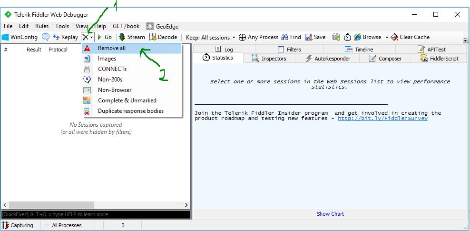Click scrollbar left arrow in sessions list
The image size is (470, 231).
(x=5, y=205)
